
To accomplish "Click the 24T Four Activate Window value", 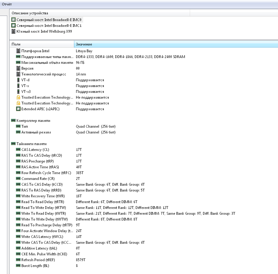I will 79,231.
